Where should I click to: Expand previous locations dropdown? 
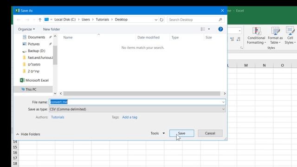pyautogui.click(x=156, y=19)
